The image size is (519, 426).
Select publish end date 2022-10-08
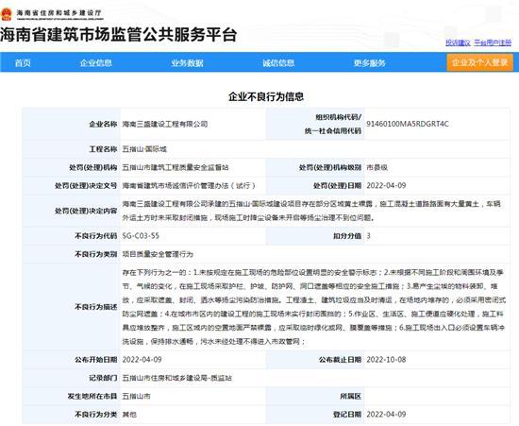(386, 360)
